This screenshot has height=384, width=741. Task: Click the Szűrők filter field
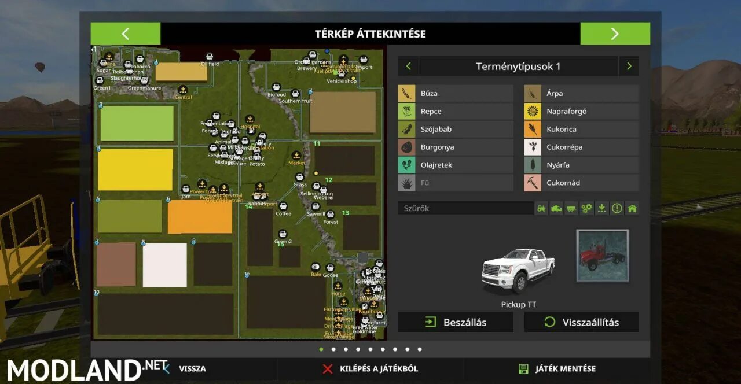point(465,209)
